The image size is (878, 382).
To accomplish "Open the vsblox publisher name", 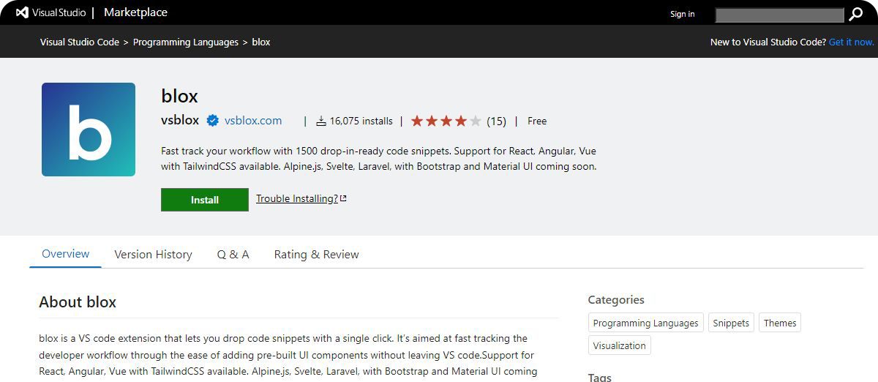I will pos(180,121).
